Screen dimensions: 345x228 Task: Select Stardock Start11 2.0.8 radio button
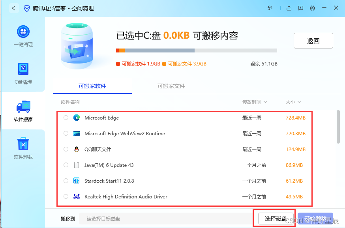pos(66,181)
